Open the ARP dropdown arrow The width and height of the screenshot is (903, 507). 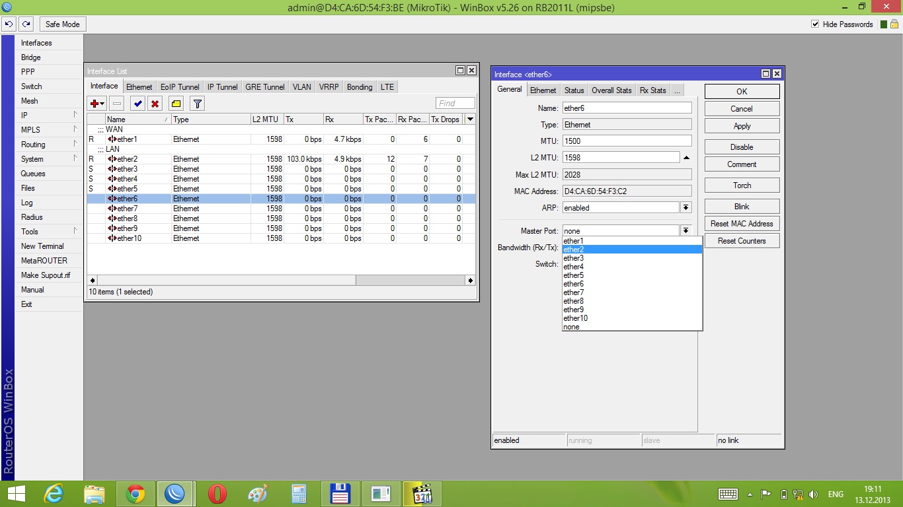point(686,208)
